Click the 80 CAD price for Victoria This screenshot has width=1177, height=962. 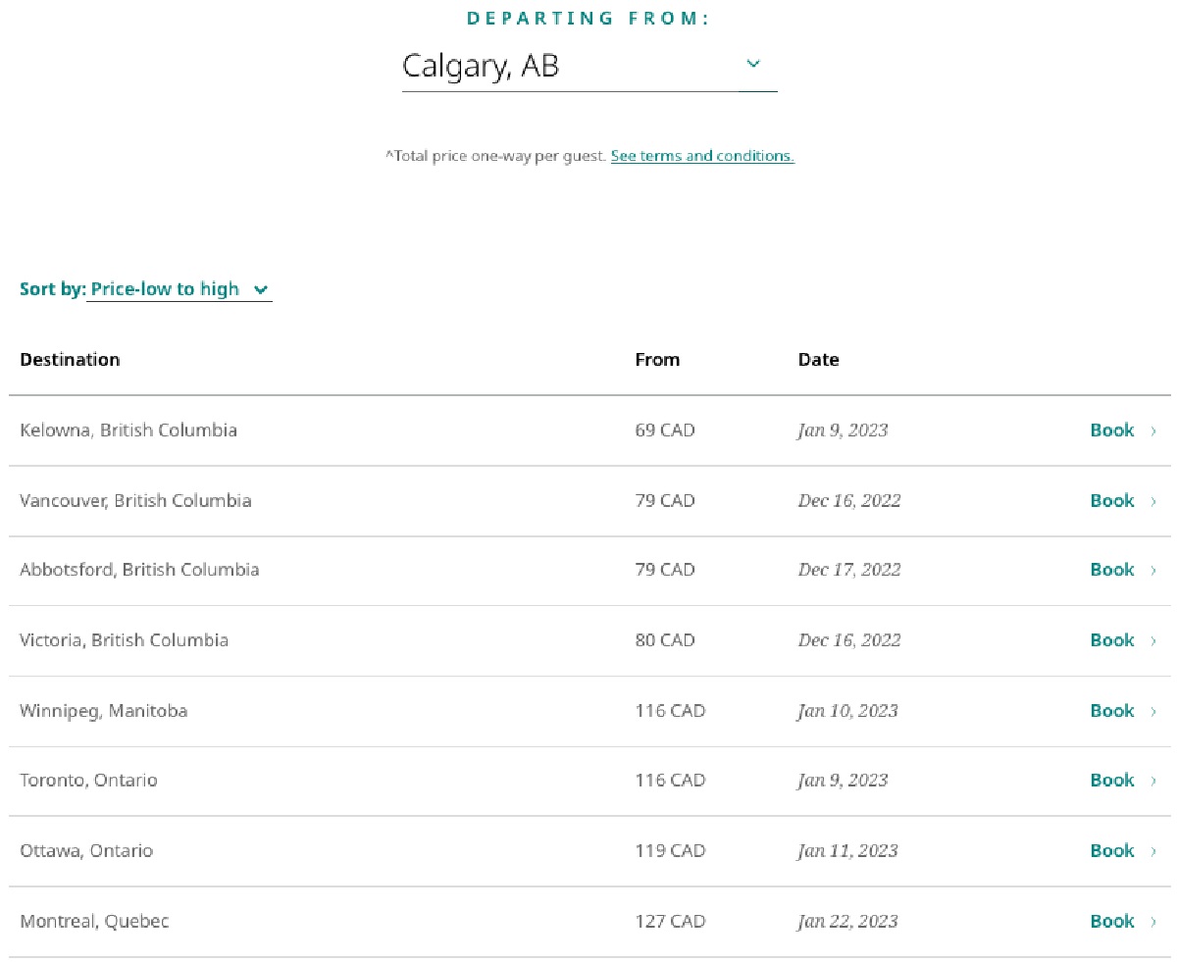[665, 640]
